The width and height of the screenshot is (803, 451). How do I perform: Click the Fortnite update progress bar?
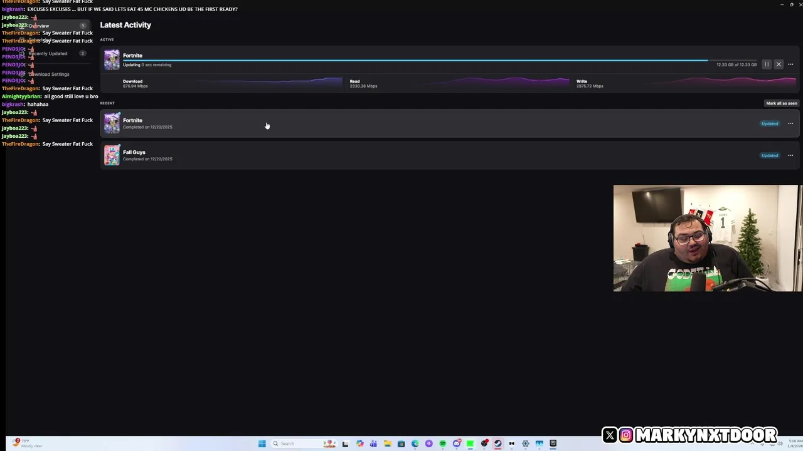439,61
